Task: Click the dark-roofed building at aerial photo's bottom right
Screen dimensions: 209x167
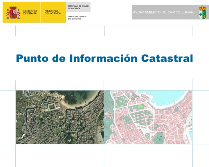Action: (100, 137)
